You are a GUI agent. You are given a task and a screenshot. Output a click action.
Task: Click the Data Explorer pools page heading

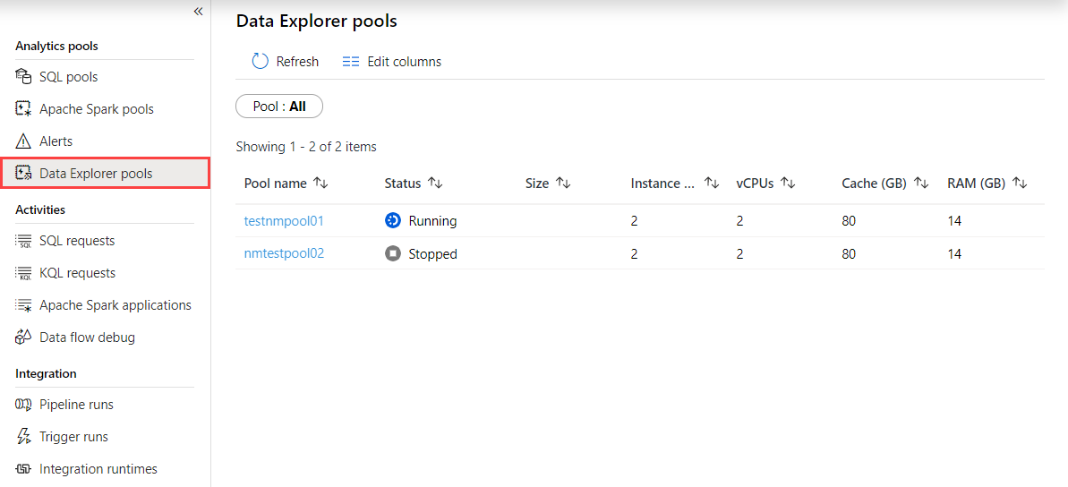click(x=317, y=21)
